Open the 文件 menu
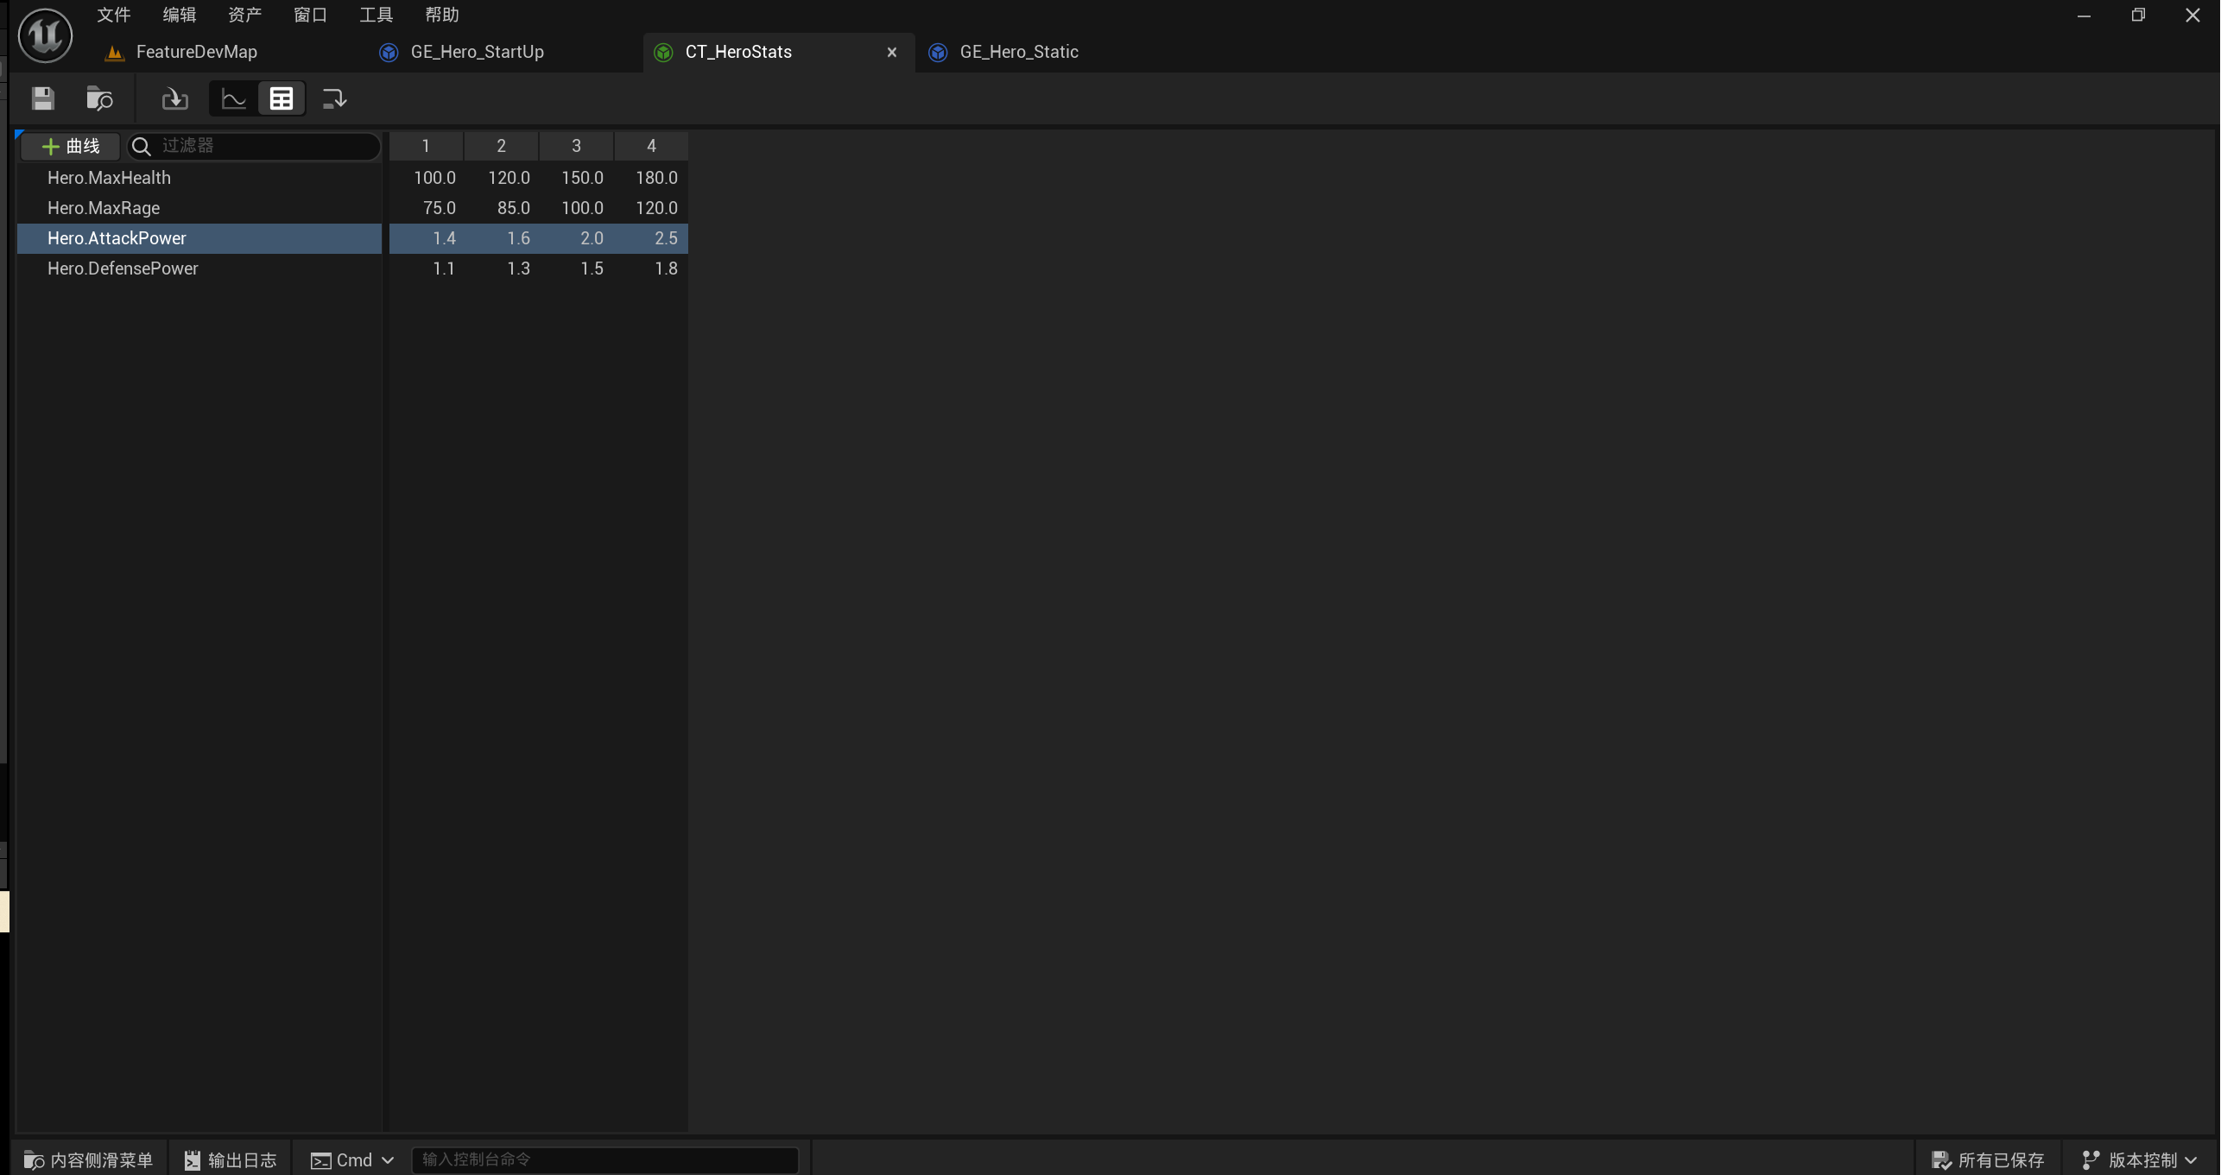The height and width of the screenshot is (1175, 2221). coord(113,15)
